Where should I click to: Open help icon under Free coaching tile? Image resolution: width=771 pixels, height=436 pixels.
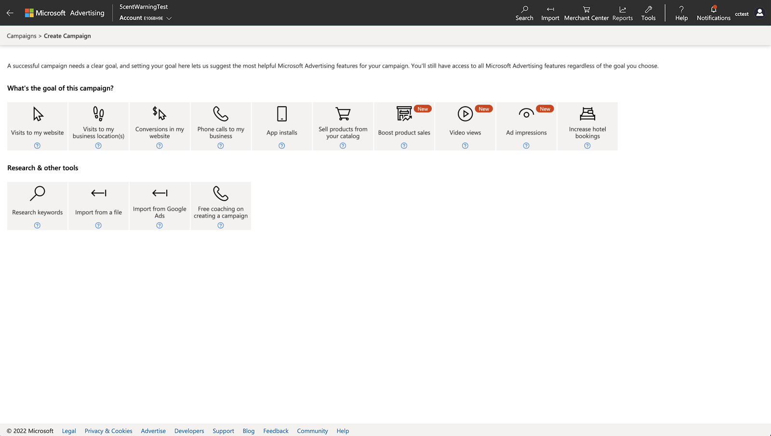221,225
